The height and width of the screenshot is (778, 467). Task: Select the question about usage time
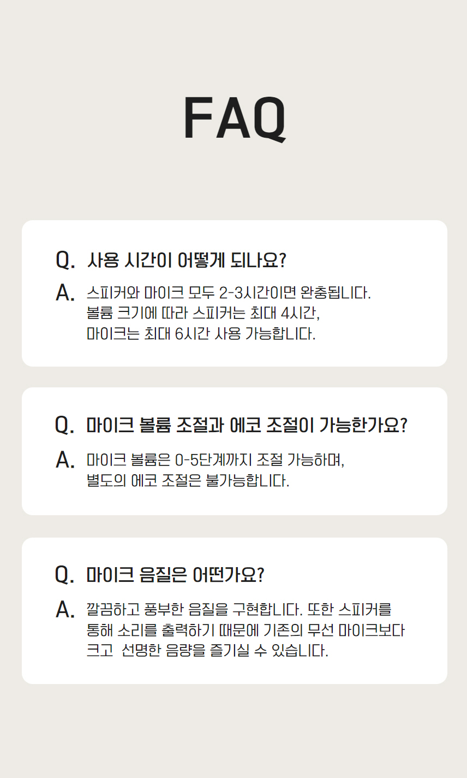tap(187, 261)
